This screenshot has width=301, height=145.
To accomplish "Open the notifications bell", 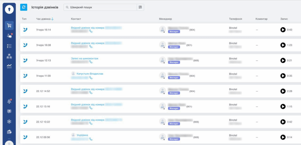I will 9,101.
